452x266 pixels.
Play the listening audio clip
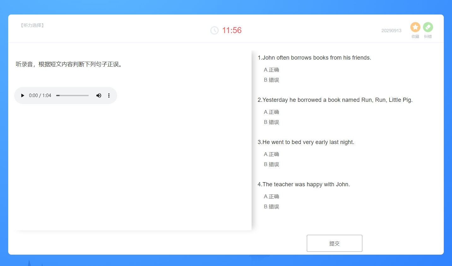22,95
